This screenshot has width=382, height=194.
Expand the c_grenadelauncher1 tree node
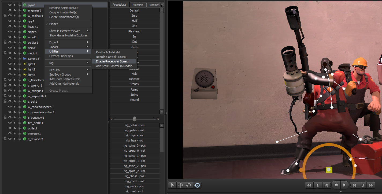[x=19, y=112]
